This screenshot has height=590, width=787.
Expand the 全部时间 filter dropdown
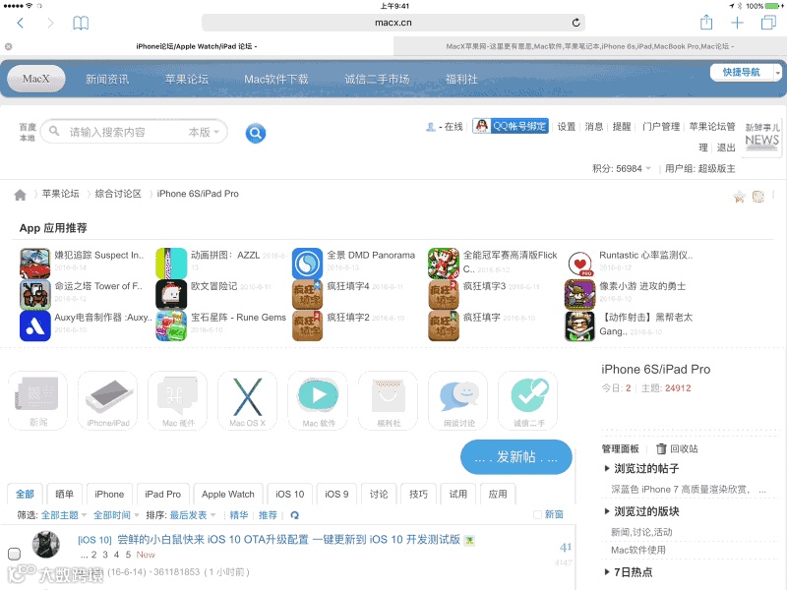pyautogui.click(x=116, y=515)
